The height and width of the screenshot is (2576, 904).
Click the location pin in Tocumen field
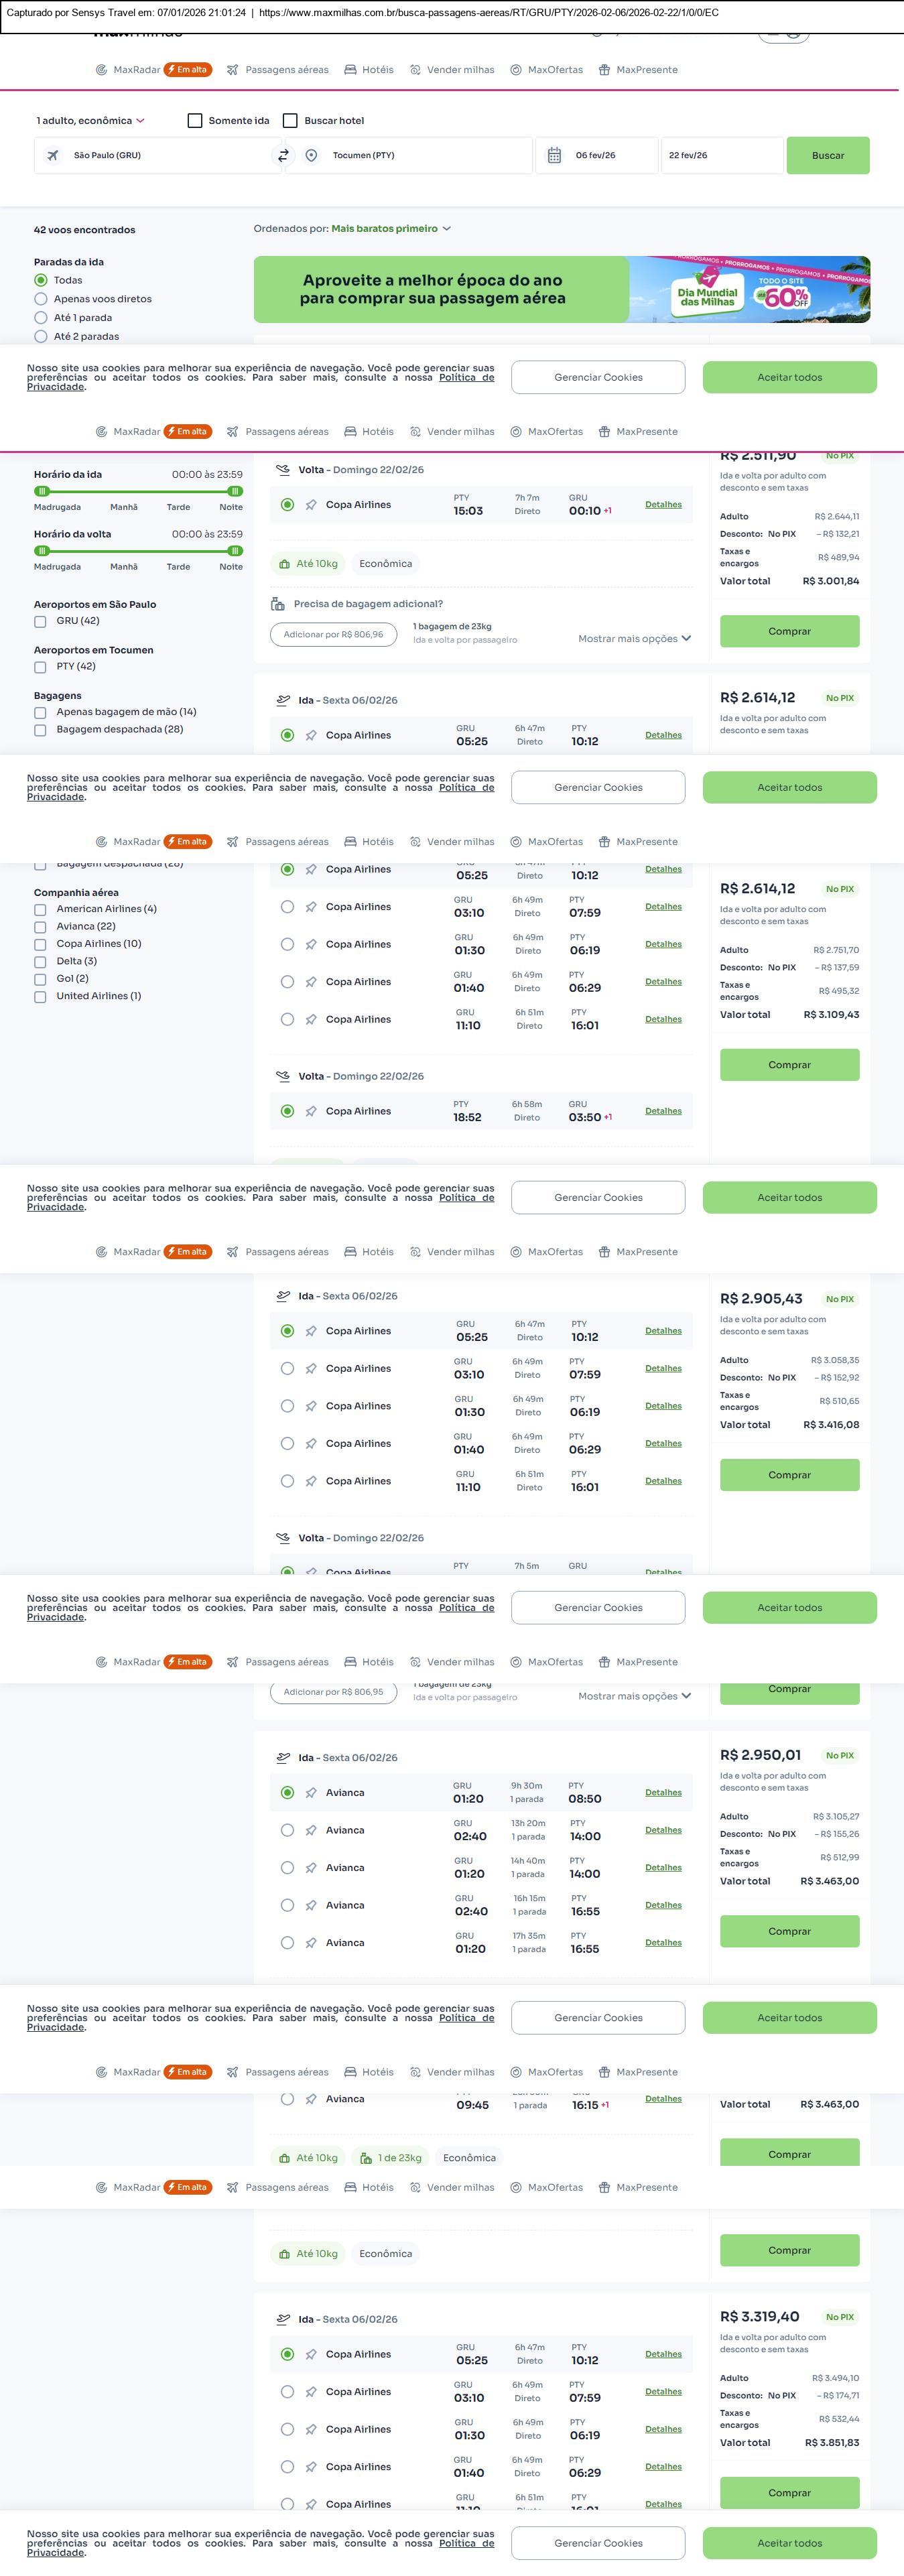tap(312, 155)
